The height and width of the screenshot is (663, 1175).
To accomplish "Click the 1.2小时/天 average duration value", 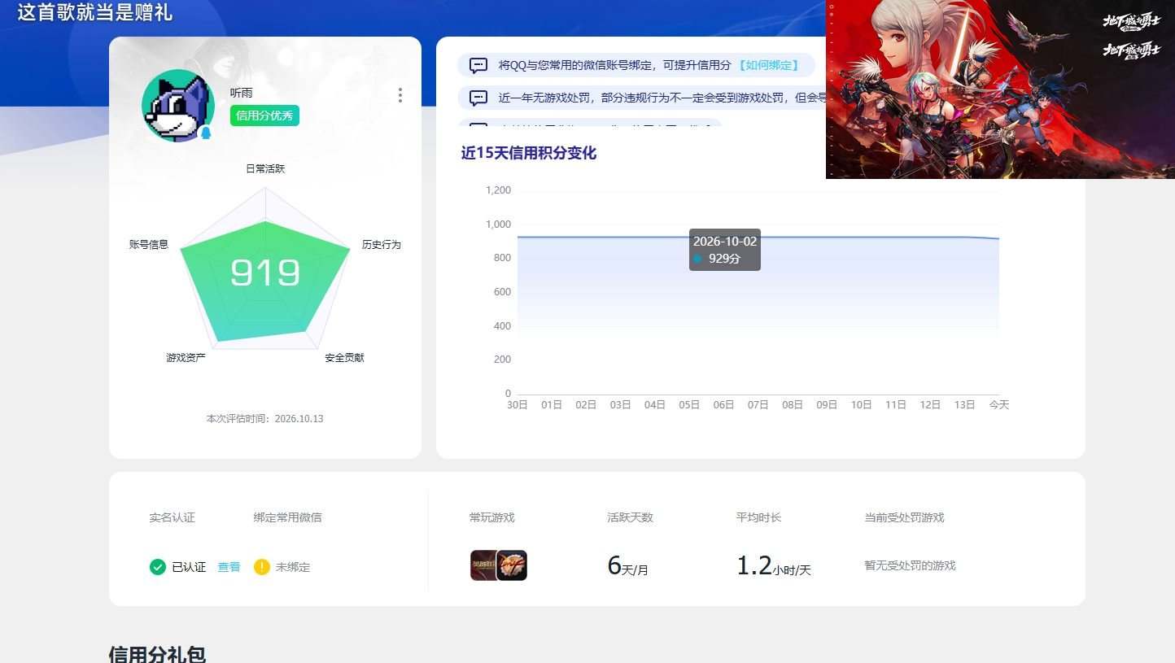I will pyautogui.click(x=774, y=566).
